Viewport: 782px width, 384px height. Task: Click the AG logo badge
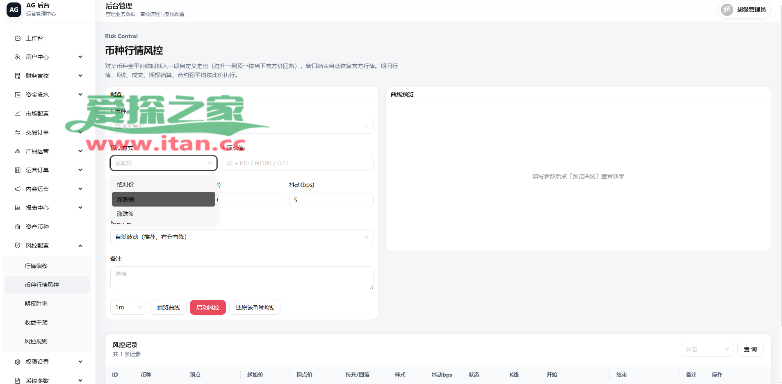pyautogui.click(x=14, y=9)
